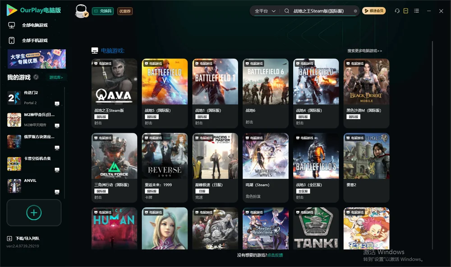The height and width of the screenshot is (267, 451).
Task: Open the M2神甲奇兵 game entry
Action: 34,120
